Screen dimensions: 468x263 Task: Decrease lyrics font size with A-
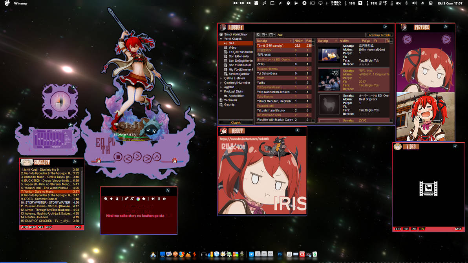(132, 199)
